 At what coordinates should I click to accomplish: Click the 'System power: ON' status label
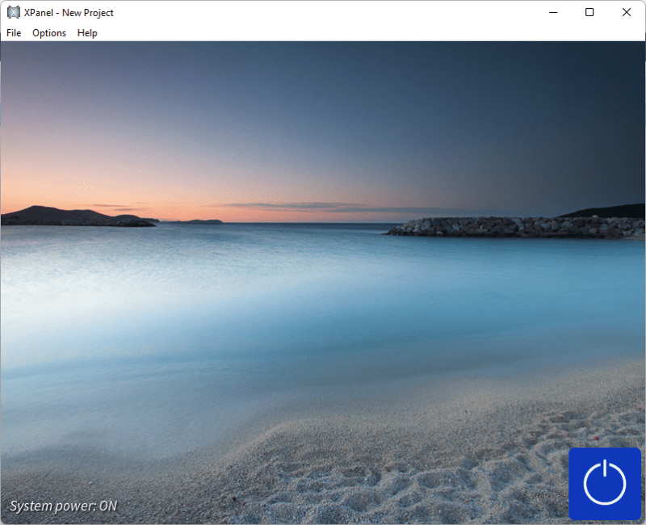click(63, 506)
